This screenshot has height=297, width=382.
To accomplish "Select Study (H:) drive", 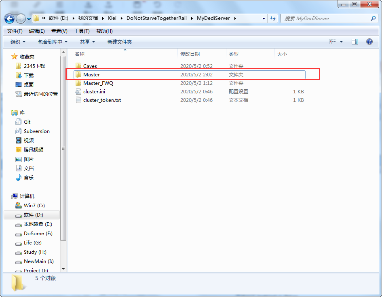I will [35, 252].
